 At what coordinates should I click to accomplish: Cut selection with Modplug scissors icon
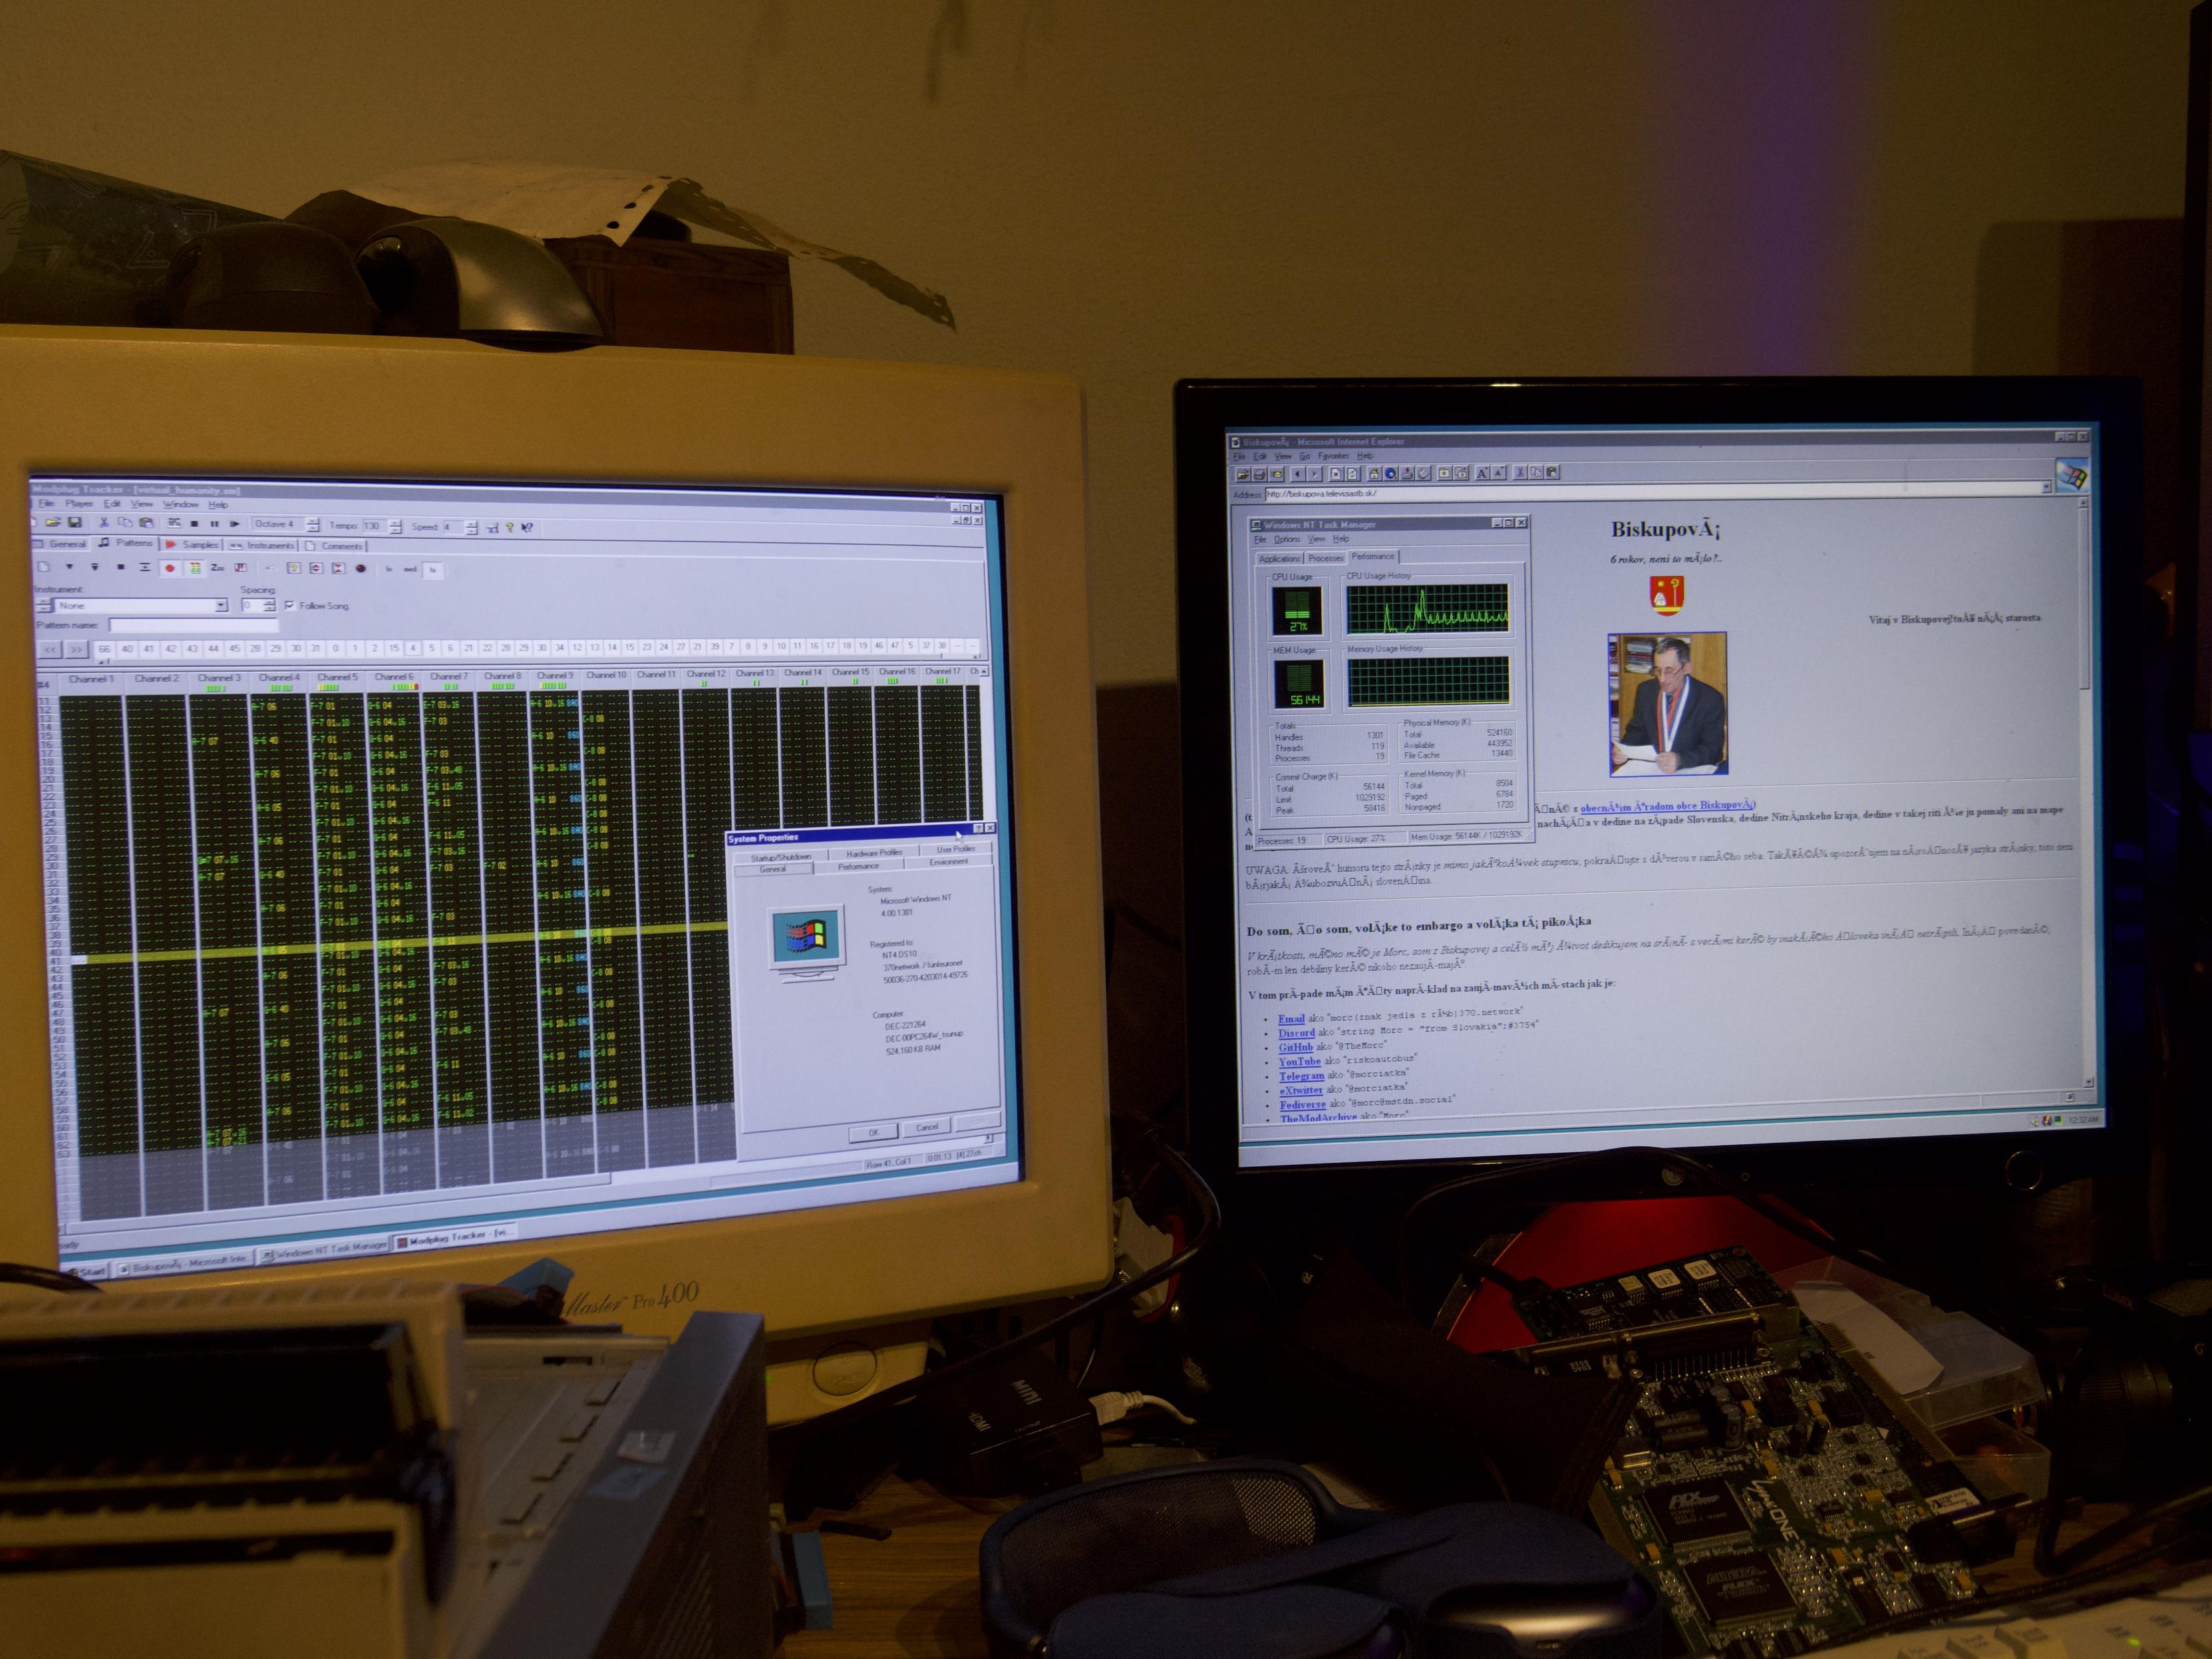103,522
